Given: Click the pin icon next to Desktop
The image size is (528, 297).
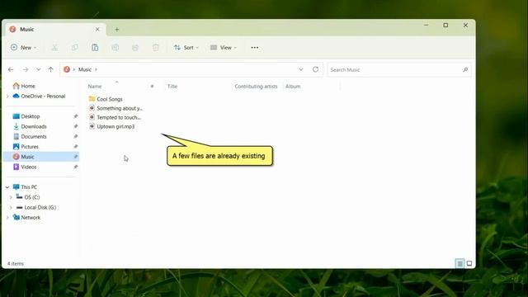Looking at the screenshot, I should [76, 116].
